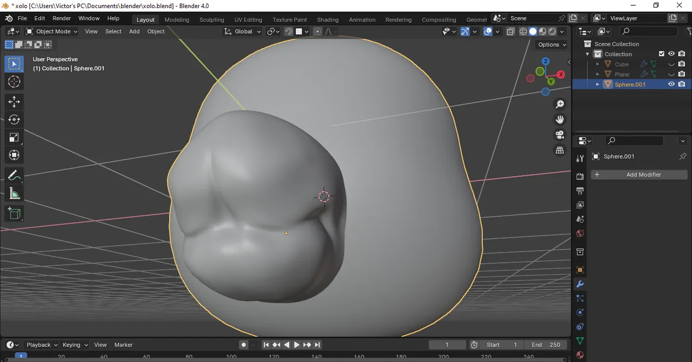692x362 pixels.
Task: Select the Move tool
Action: click(15, 102)
